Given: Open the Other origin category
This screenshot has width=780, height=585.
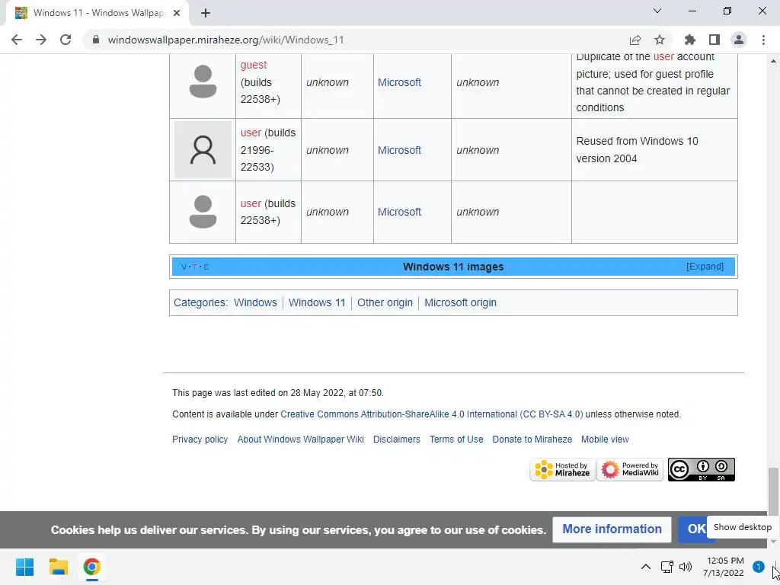Looking at the screenshot, I should point(385,302).
